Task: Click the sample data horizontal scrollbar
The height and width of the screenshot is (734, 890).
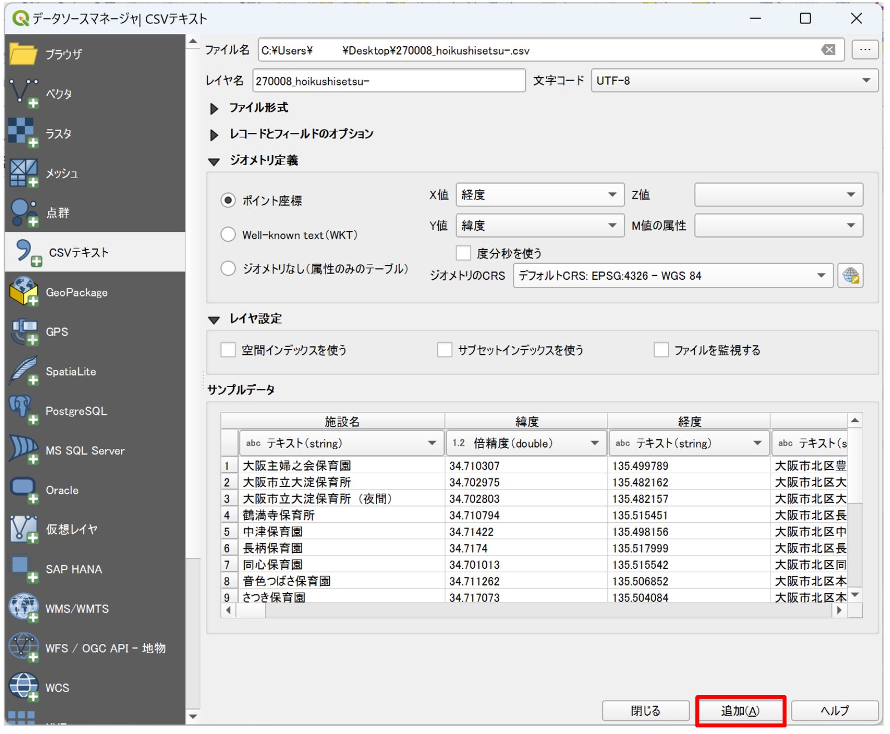Action: (x=534, y=610)
